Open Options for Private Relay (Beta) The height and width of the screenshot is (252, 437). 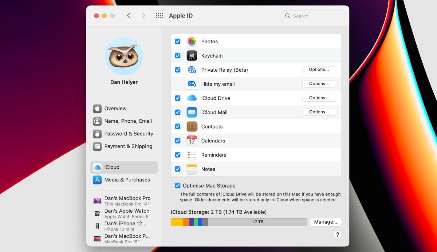(319, 70)
